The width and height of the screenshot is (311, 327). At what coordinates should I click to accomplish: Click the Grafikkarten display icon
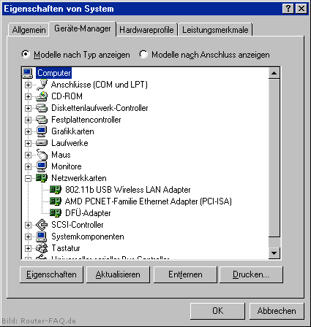42,131
